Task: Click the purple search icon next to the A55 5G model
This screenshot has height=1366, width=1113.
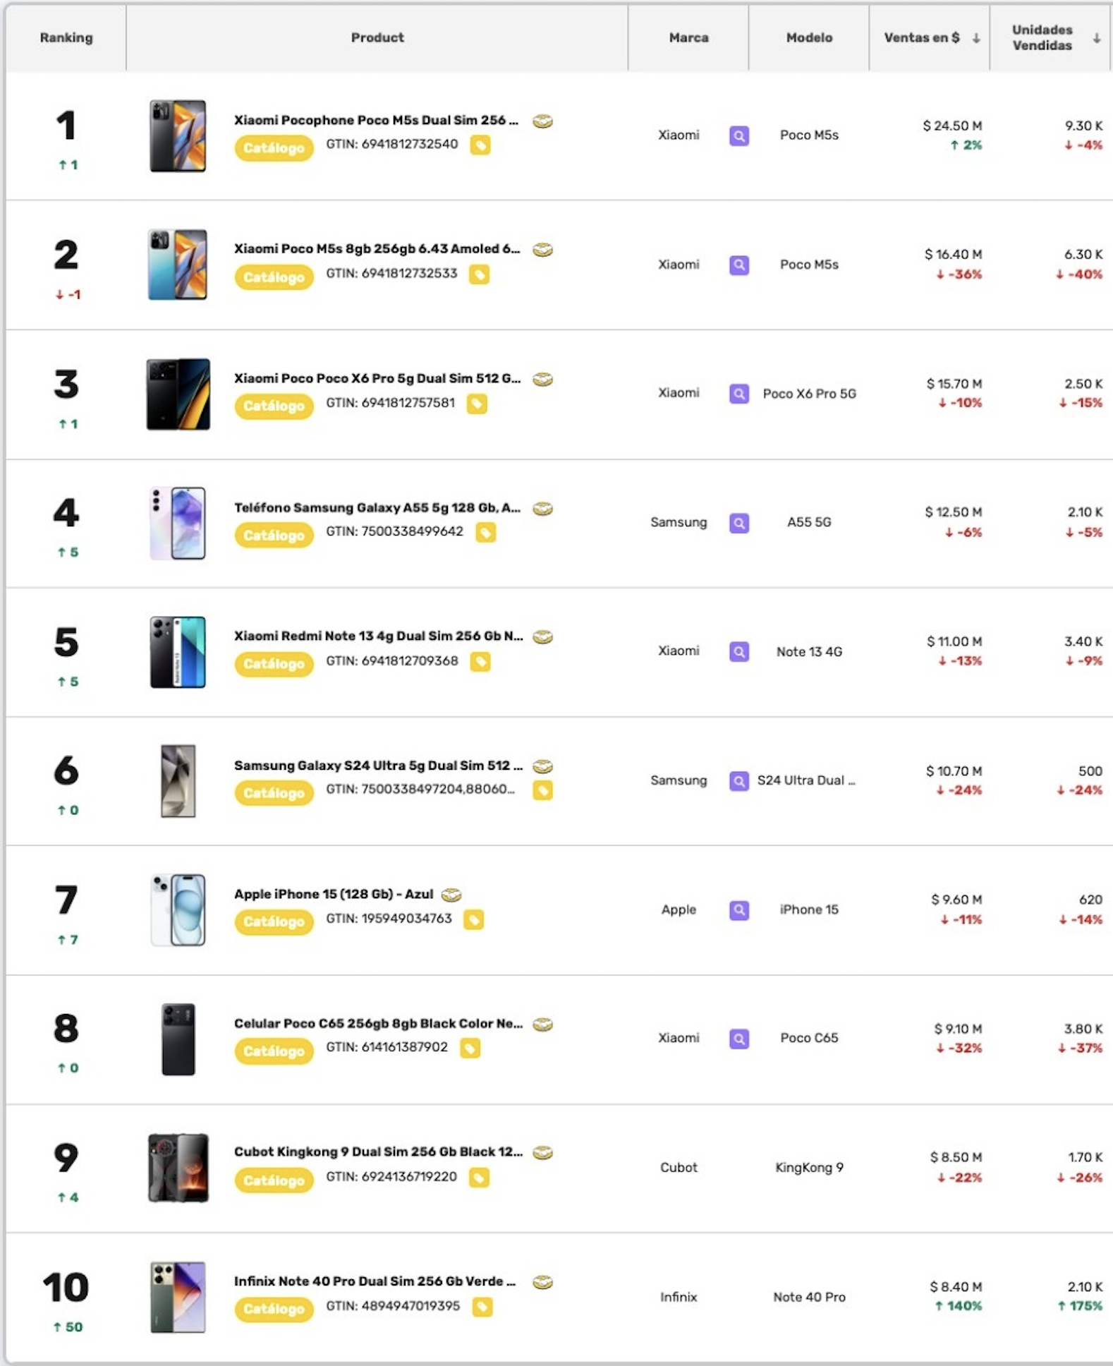Action: (x=738, y=523)
